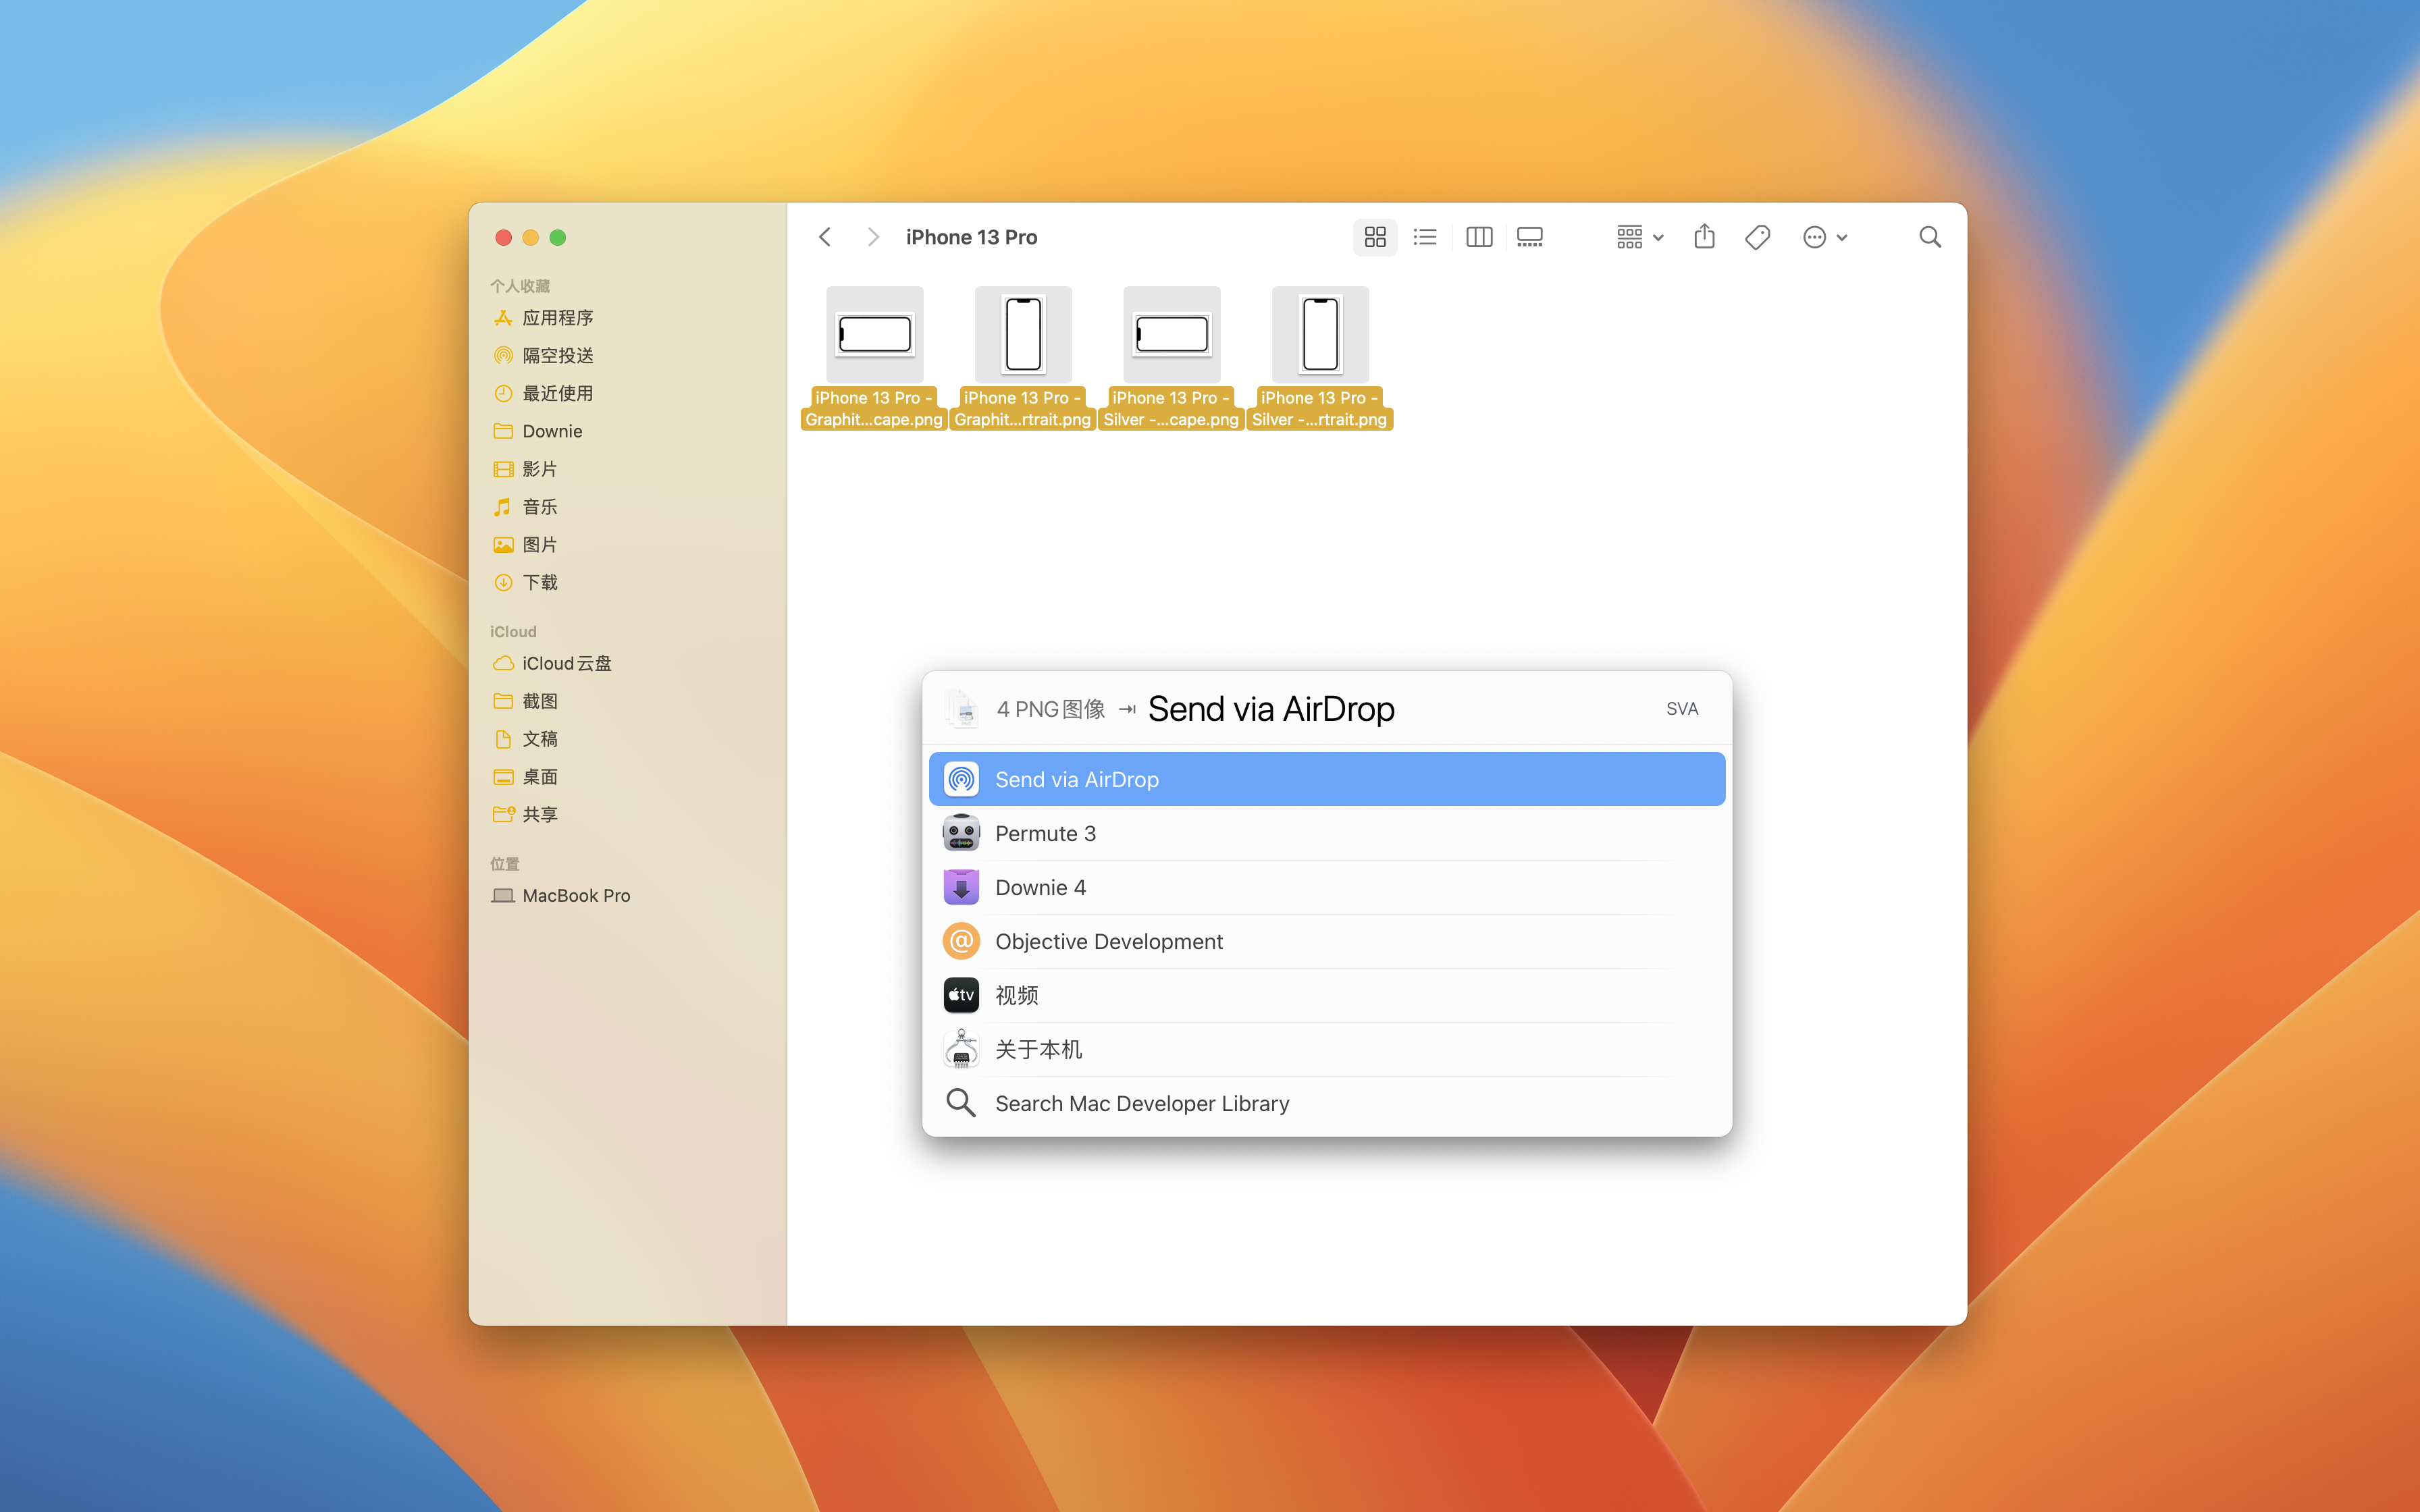The width and height of the screenshot is (2420, 1512).
Task: Select the Graphite portrait PNG thumbnail
Action: coord(1023,334)
